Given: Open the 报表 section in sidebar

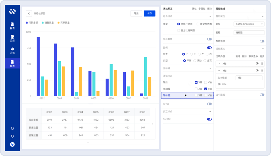Looking at the screenshot, I should point(12,26).
